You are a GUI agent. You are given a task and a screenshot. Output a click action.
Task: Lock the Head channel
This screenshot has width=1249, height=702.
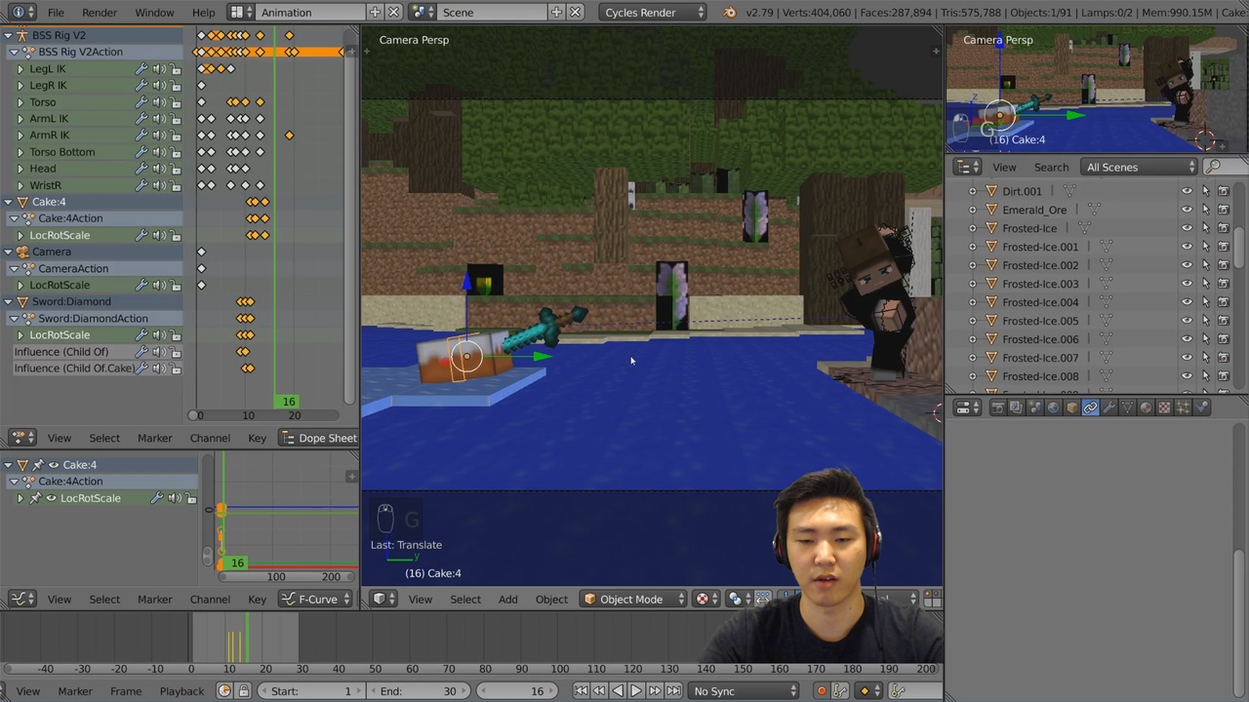[x=177, y=169]
